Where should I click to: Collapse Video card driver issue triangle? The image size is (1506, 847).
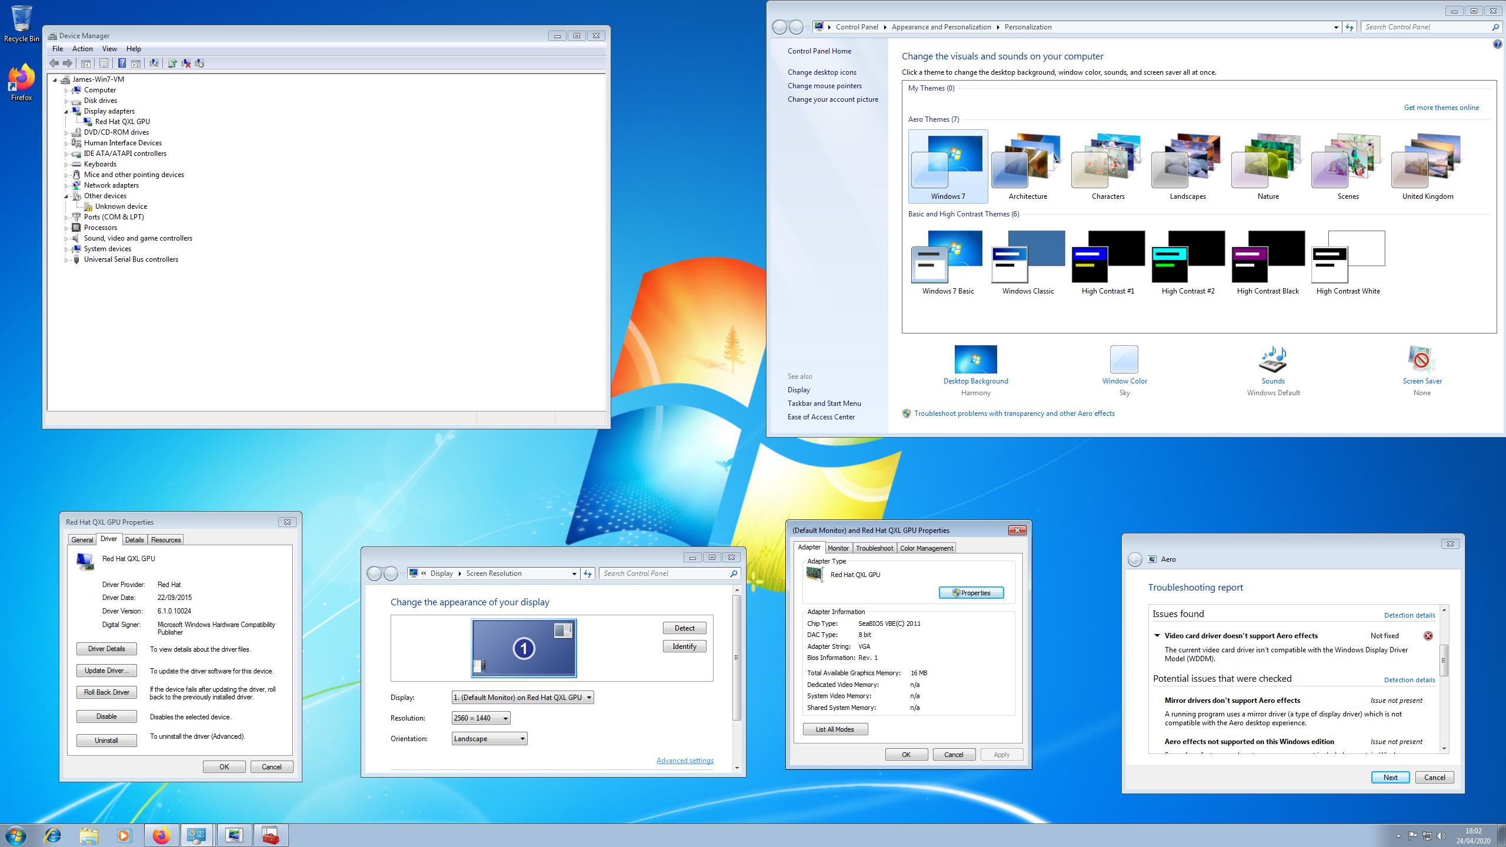click(x=1157, y=636)
